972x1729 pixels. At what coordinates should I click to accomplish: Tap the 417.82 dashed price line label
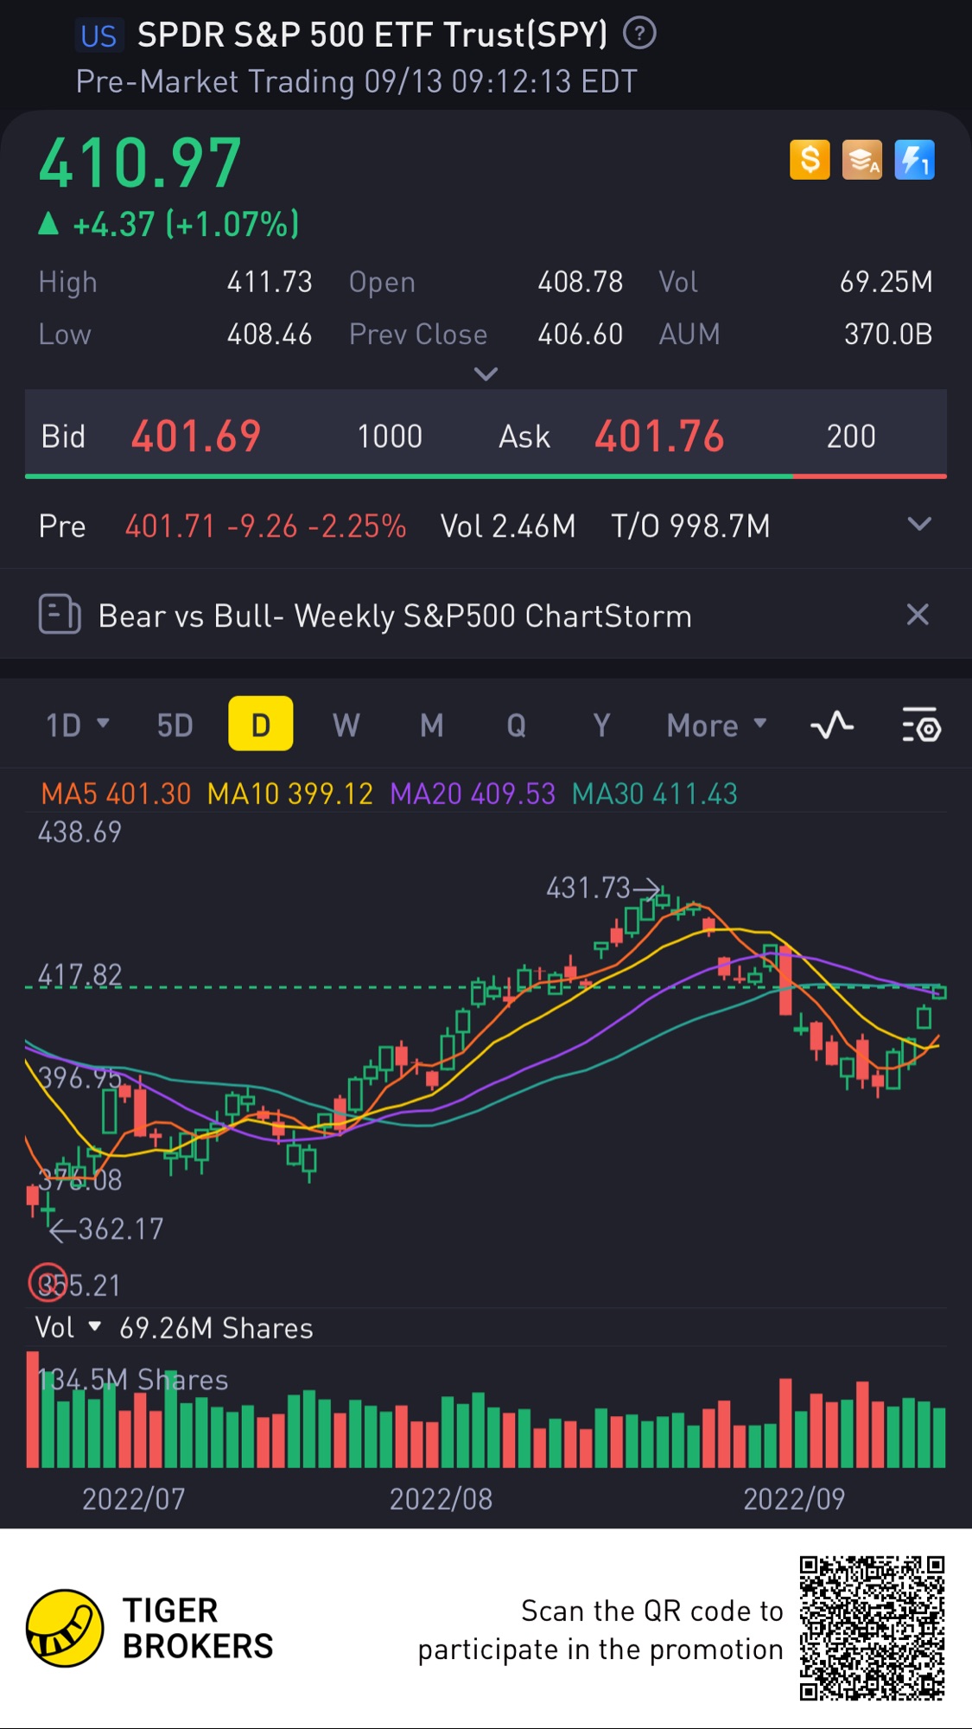pyautogui.click(x=79, y=975)
